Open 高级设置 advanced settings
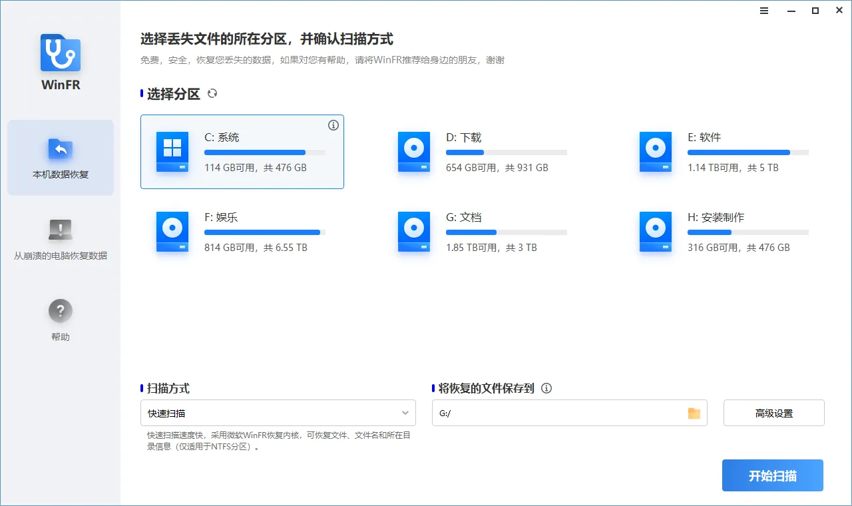This screenshot has height=506, width=852. coord(774,413)
